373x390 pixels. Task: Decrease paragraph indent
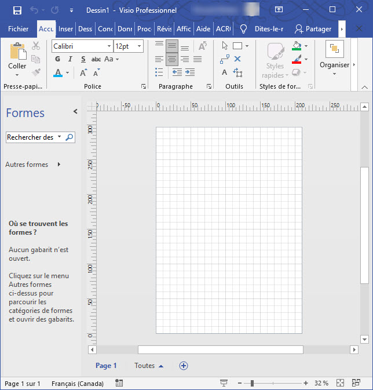coord(177,72)
